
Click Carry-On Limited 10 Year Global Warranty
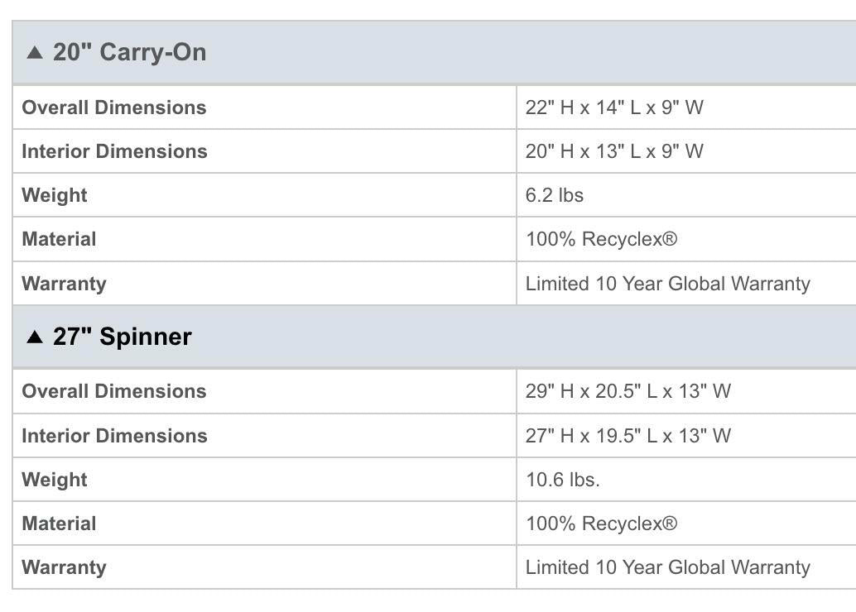(x=667, y=284)
